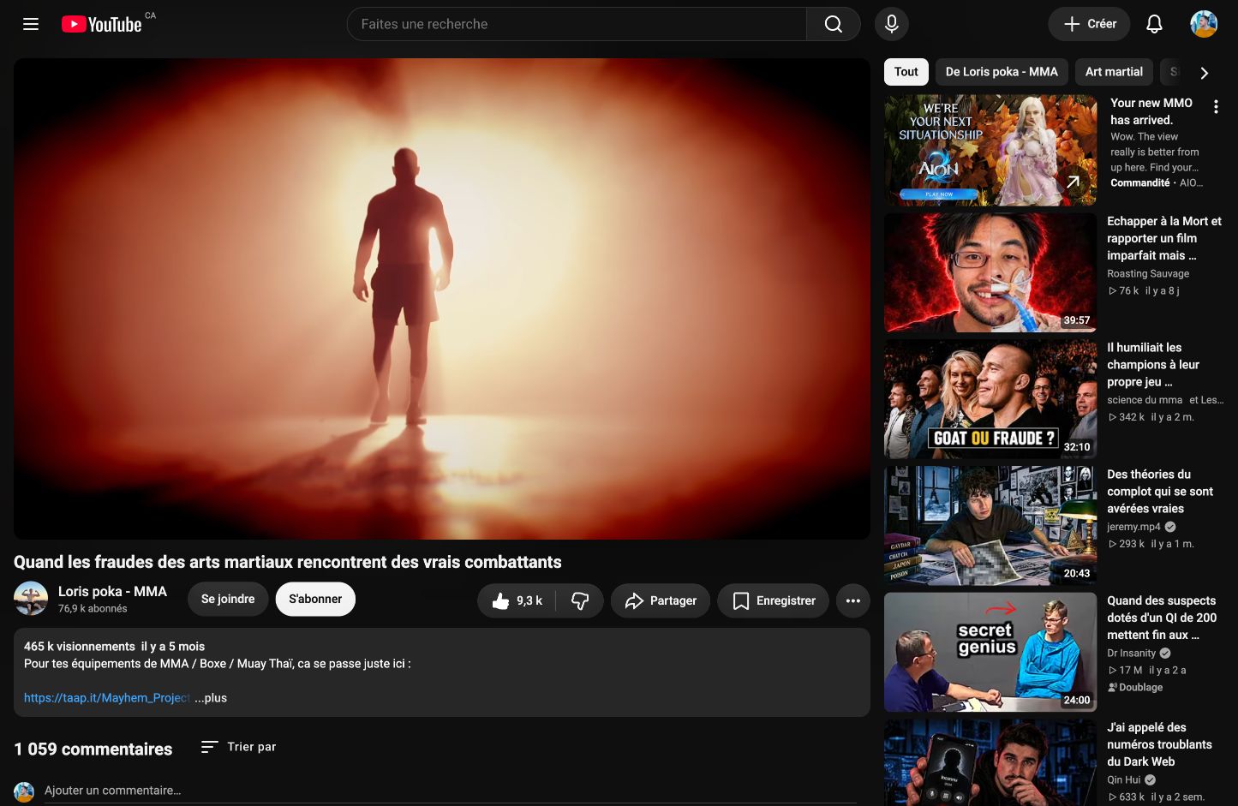Viewport: 1238px width, 806px height.
Task: Open "Des théories du complot" video title
Action: 1160,492
